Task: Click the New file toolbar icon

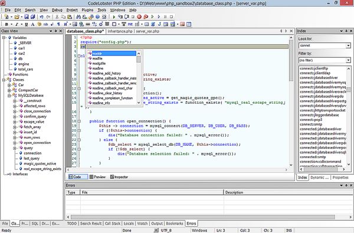Action: pos(6,17)
